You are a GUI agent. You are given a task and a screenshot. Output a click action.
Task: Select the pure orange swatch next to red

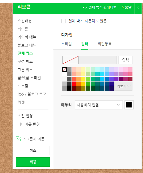pyautogui.click(x=79, y=84)
